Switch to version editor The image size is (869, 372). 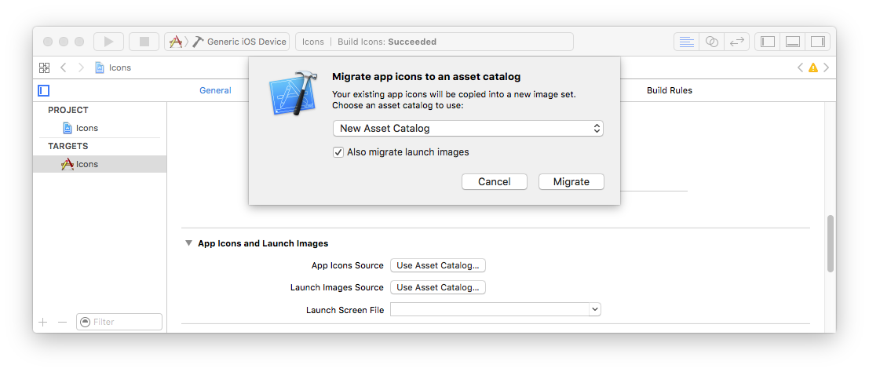click(736, 42)
